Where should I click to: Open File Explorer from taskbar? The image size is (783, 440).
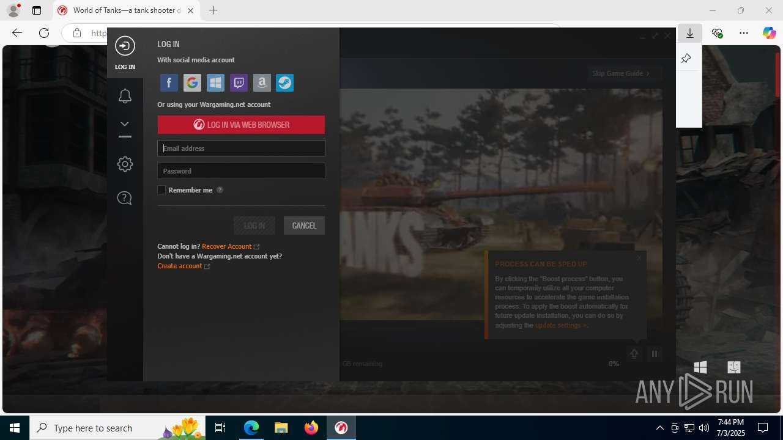pyautogui.click(x=281, y=428)
